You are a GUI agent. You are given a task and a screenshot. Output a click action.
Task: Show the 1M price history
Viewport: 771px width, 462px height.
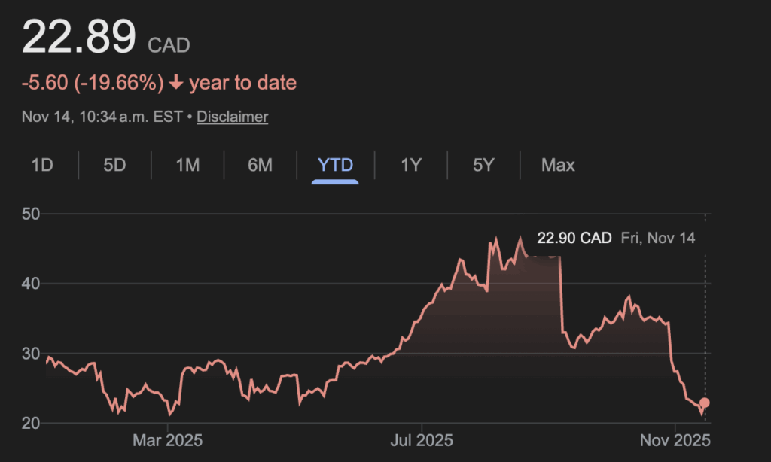187,165
